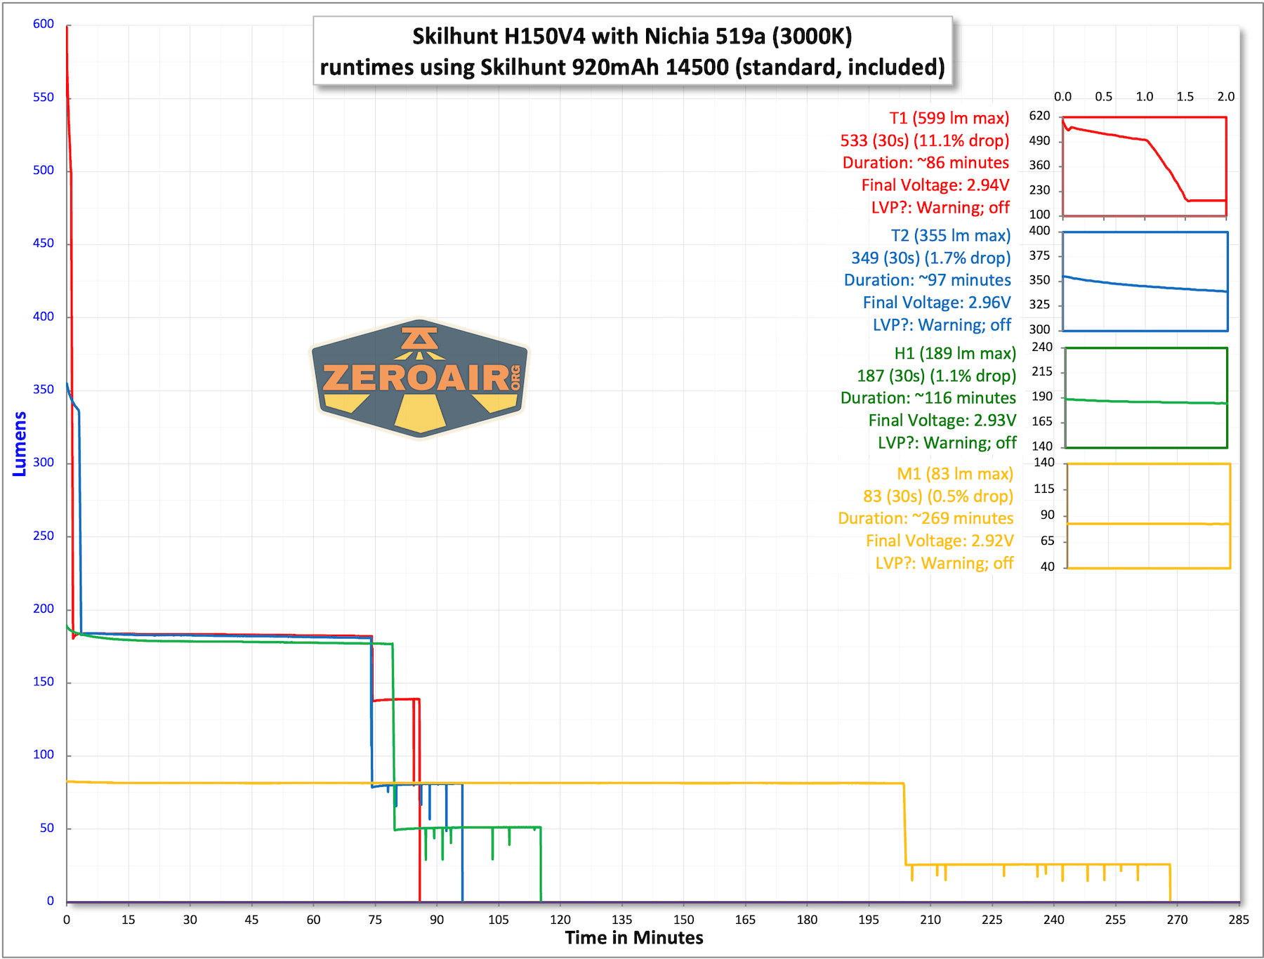This screenshot has height=959, width=1264.
Task: Click the yellow 'LVP?: Warning; off' text
Action: pyautogui.click(x=944, y=564)
